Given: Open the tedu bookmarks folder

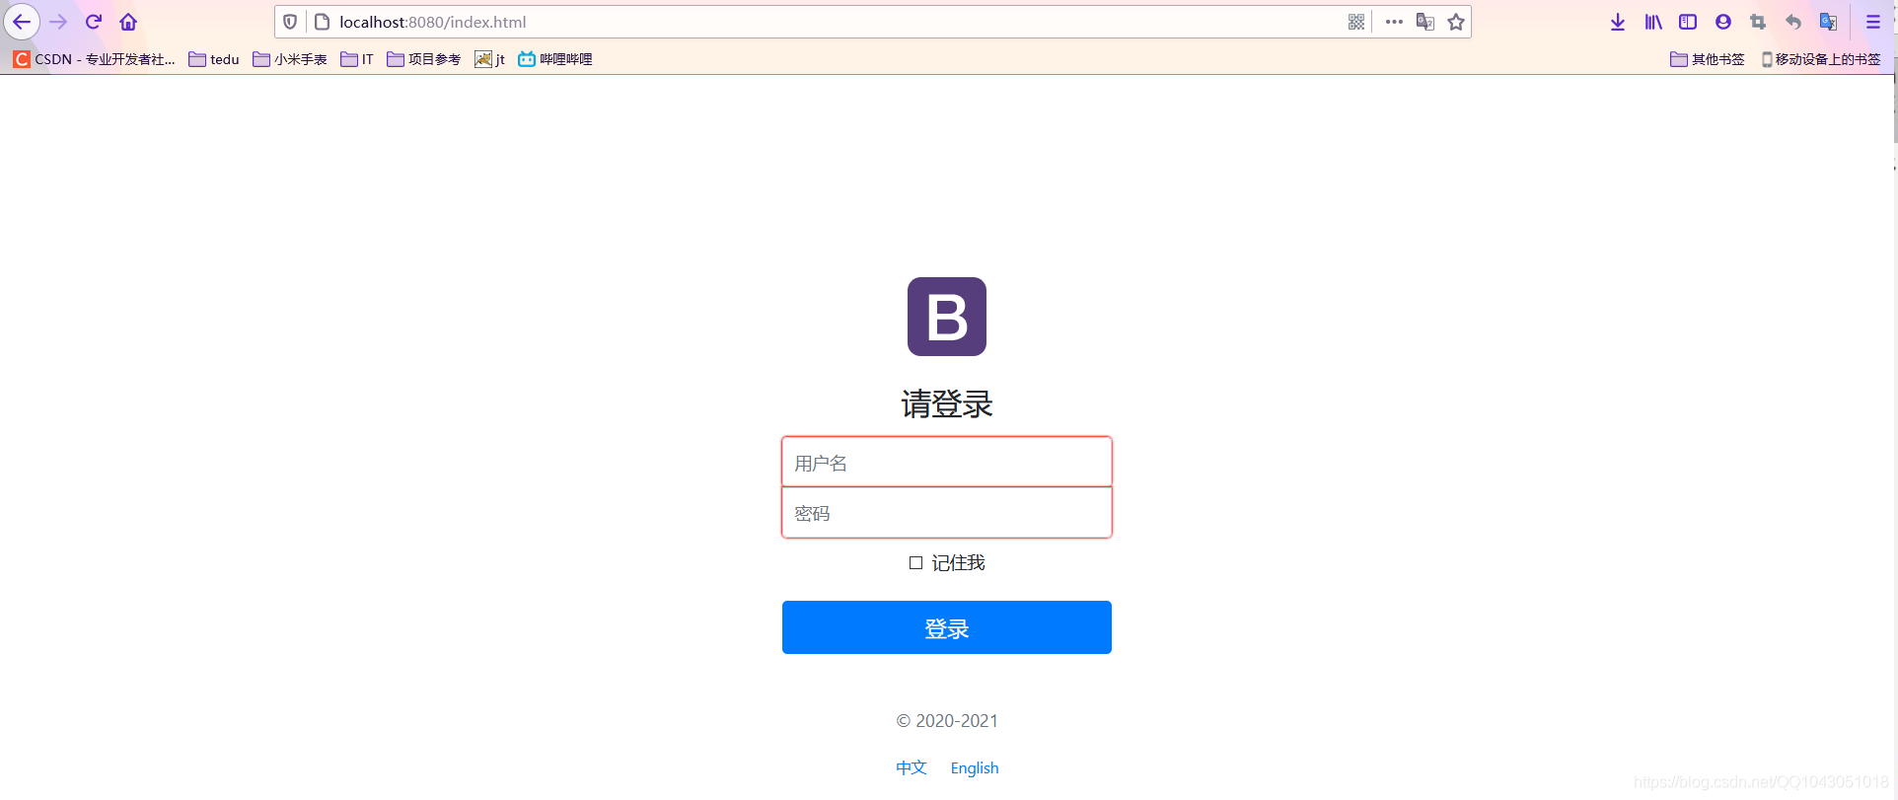Looking at the screenshot, I should pos(214,59).
